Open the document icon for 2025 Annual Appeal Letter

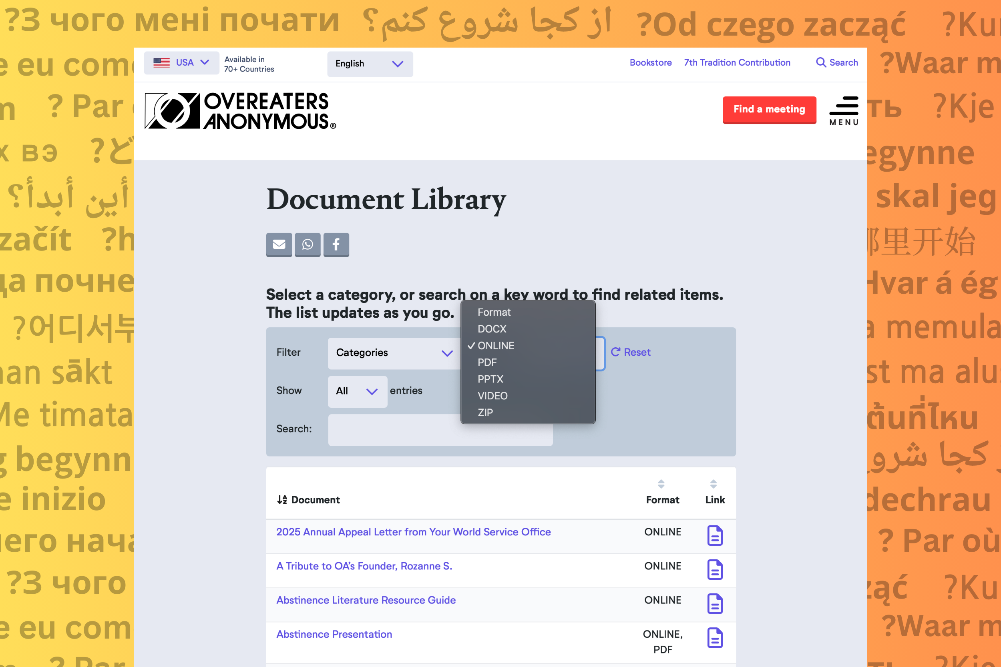pyautogui.click(x=715, y=536)
